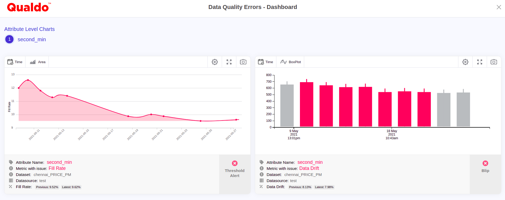Click the Threshold Alert label
This screenshot has height=200, width=505.
click(x=235, y=173)
